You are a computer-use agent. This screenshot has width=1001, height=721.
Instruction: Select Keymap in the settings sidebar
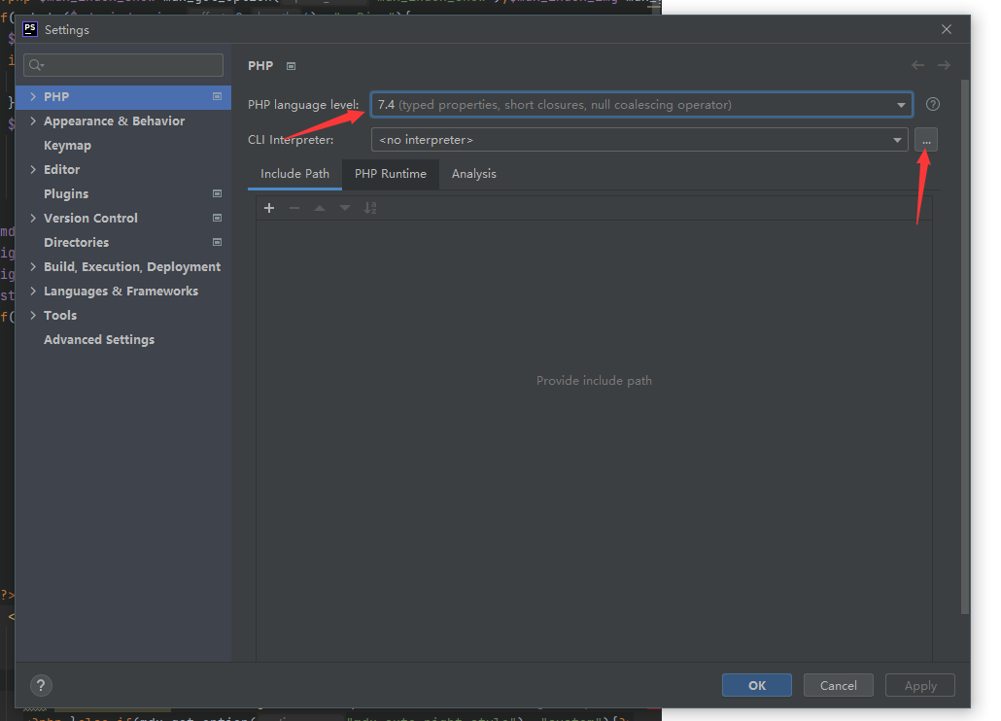[x=67, y=145]
